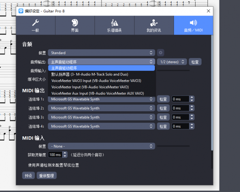Open 连结埠 2 MIDI output dropdown
Viewport: 240px width, 192px height.
coord(102,108)
